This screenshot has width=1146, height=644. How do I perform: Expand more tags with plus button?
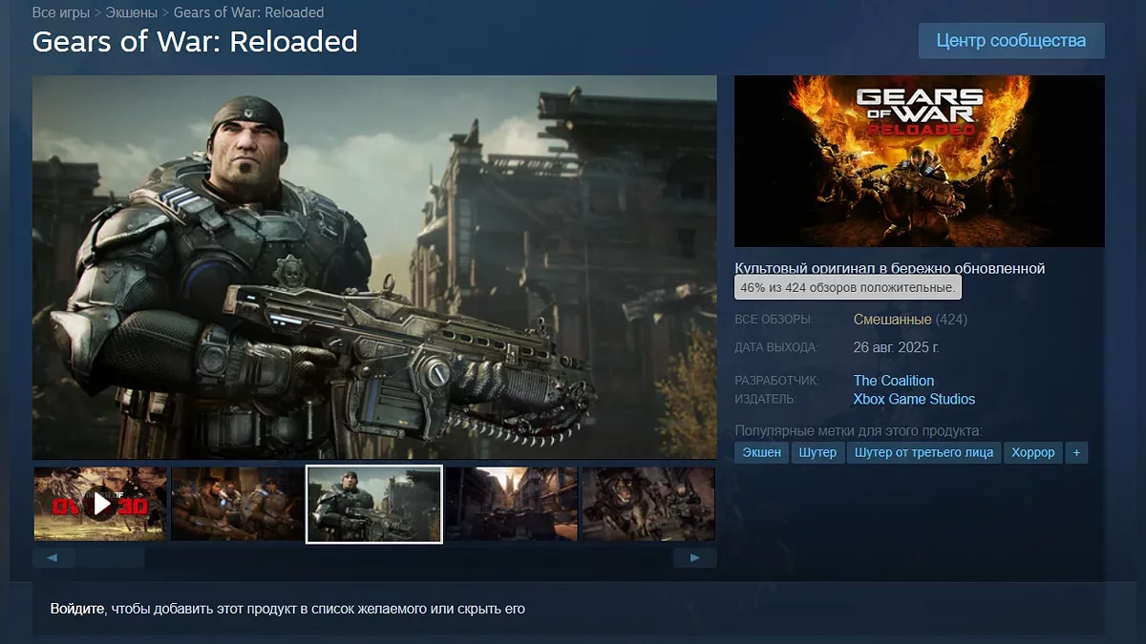coord(1076,452)
